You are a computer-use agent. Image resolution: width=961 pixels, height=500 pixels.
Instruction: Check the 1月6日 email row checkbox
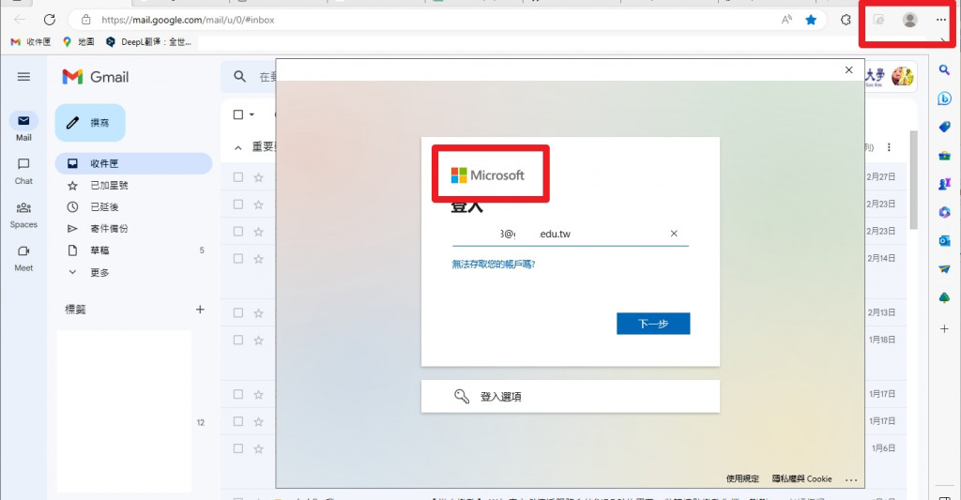coord(238,448)
